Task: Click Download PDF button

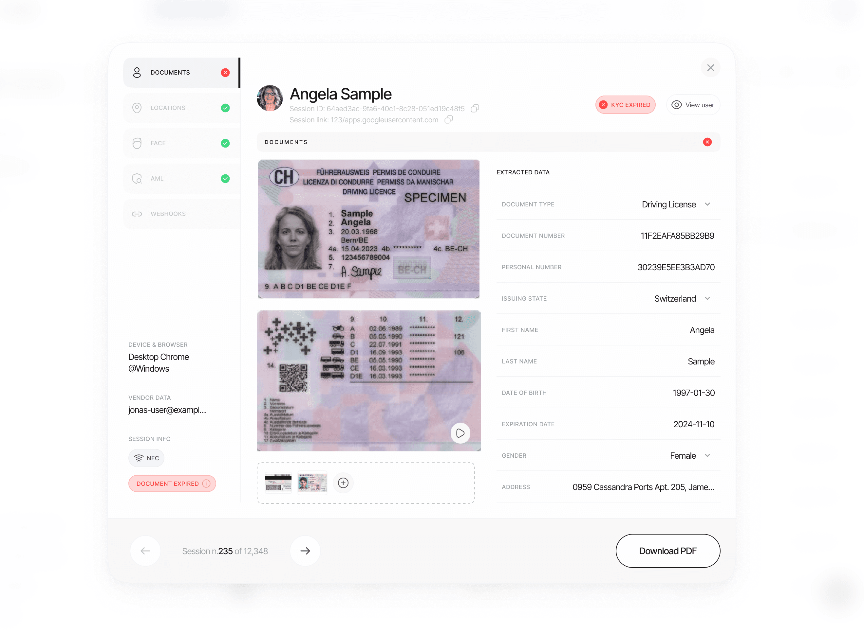Action: [667, 550]
